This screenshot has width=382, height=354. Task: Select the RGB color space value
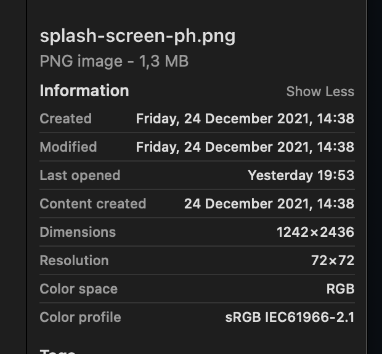click(x=340, y=289)
